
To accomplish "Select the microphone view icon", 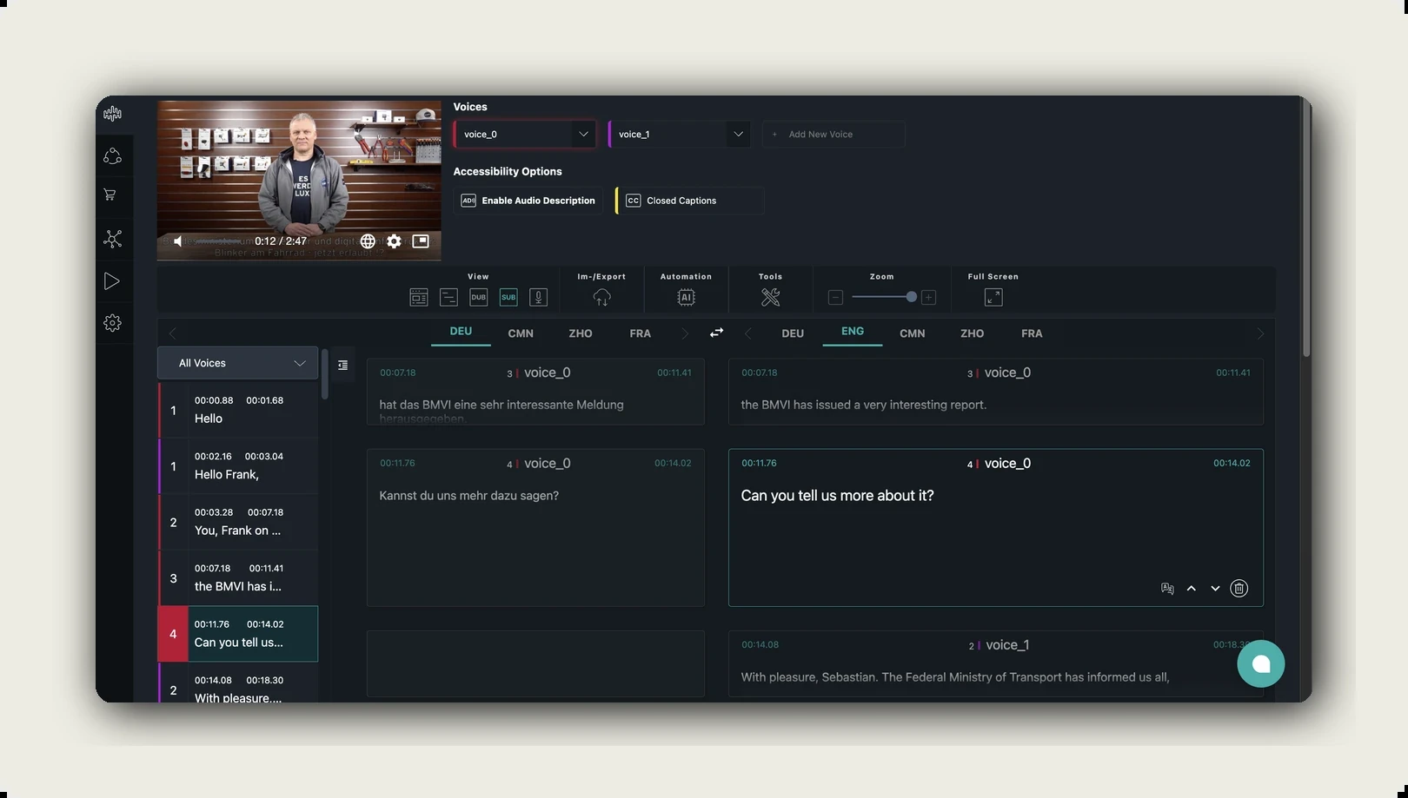I will click(539, 298).
